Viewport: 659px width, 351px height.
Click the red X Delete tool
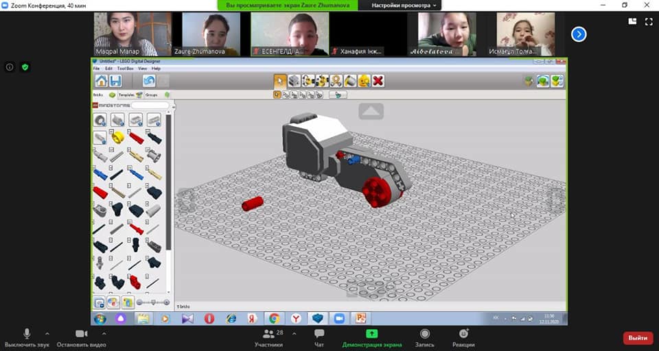pos(378,81)
